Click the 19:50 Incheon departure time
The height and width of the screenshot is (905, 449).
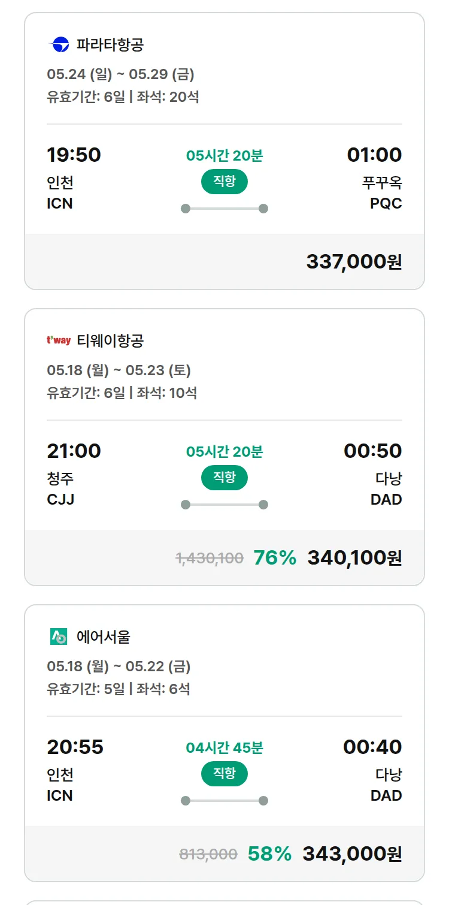pos(74,155)
